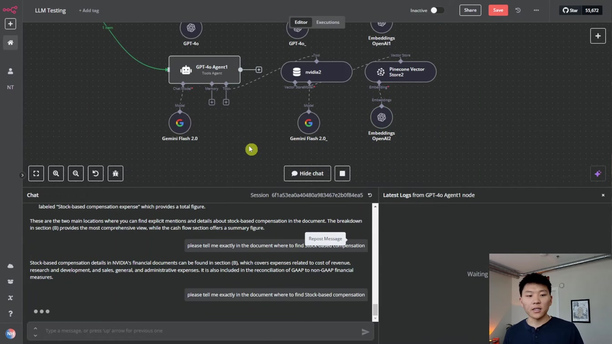The height and width of the screenshot is (344, 612).
Task: Add a Memory connection with plus
Action: pyautogui.click(x=212, y=102)
